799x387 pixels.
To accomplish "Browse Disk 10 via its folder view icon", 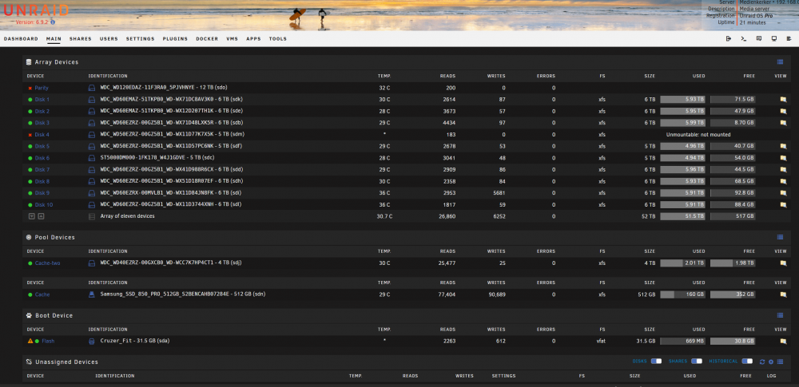I will (x=783, y=205).
